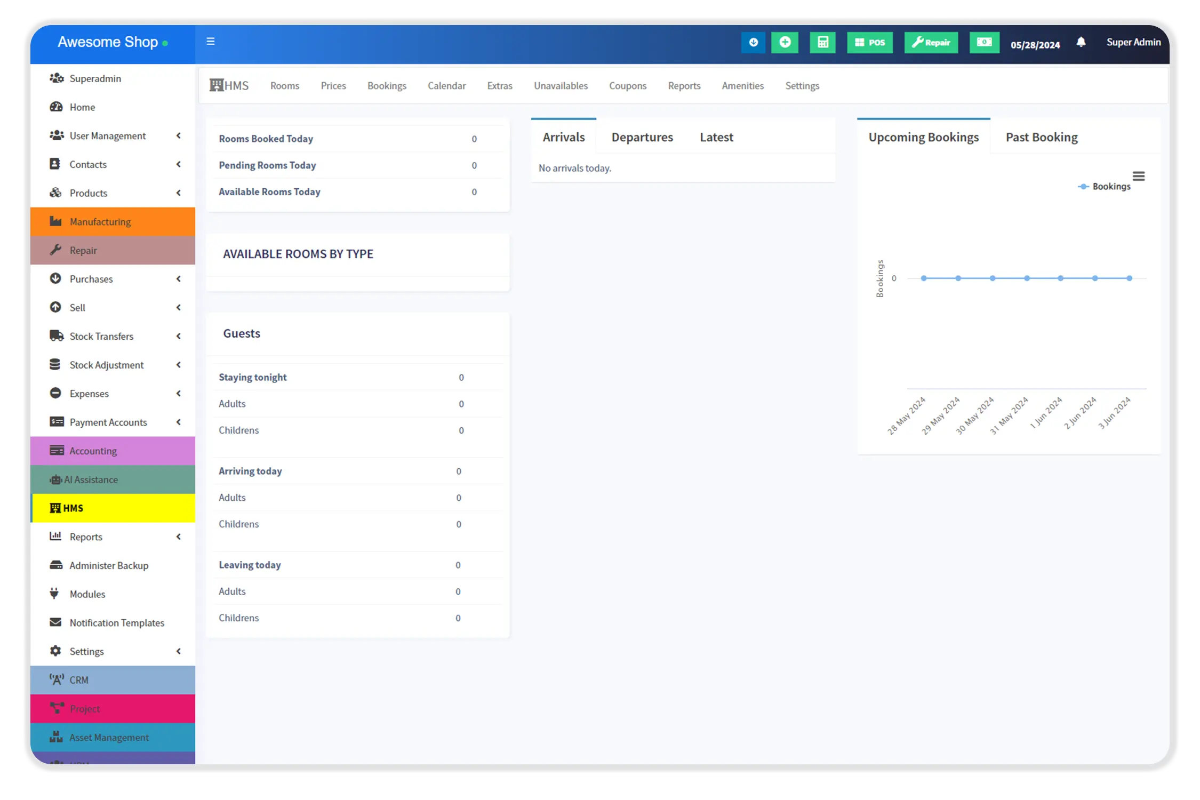
Task: Open Asset Management module
Action: [x=113, y=738]
